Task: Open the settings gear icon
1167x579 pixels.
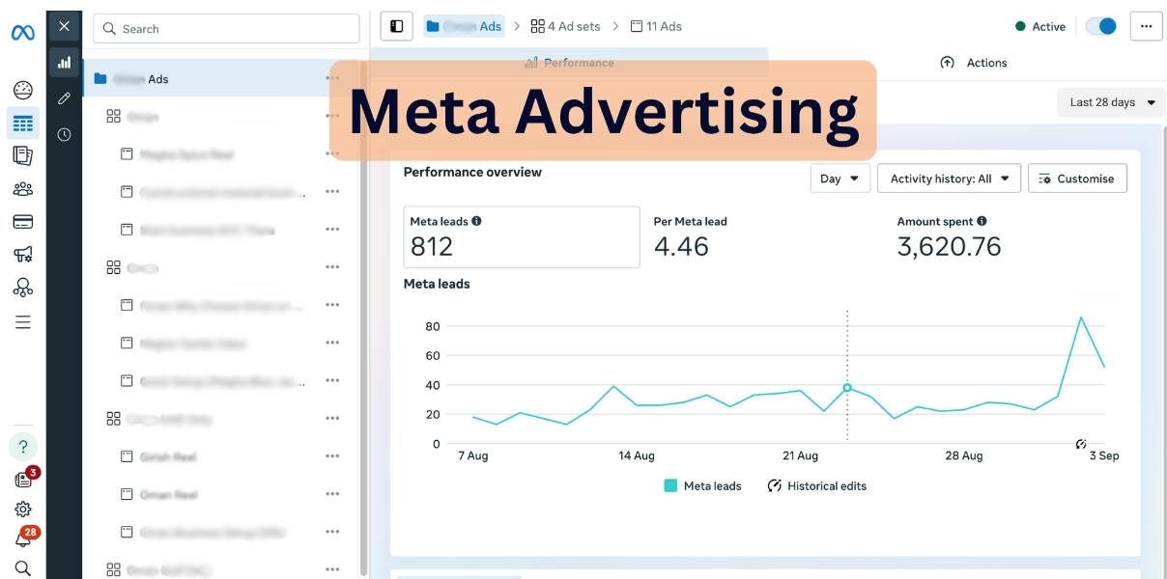Action: [22, 510]
